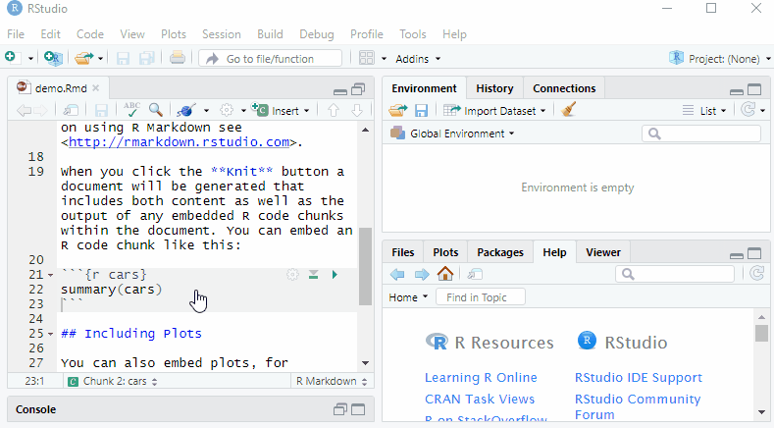
Task: Click the Knit yarn ball icon
Action: pos(186,110)
